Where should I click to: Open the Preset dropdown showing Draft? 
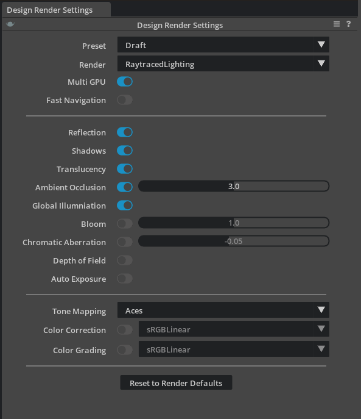[223, 45]
